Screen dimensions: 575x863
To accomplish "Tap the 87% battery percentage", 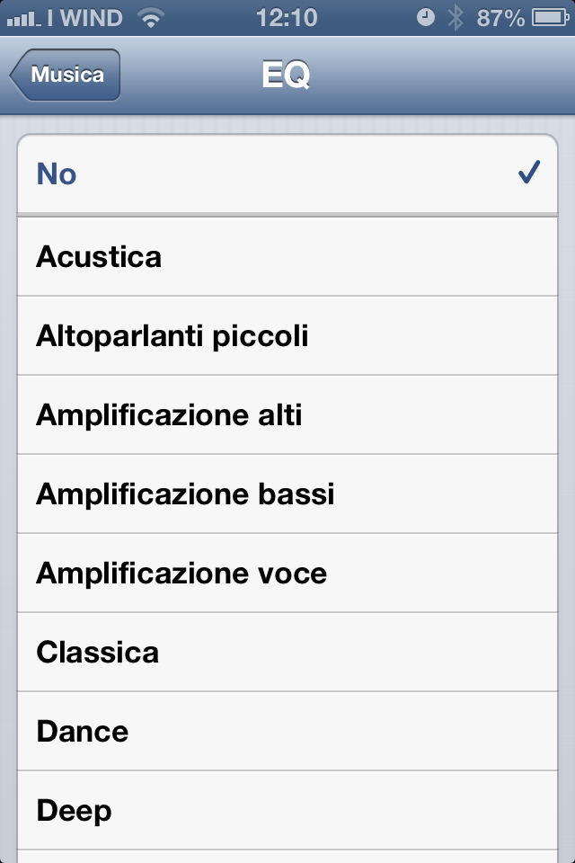I will [501, 17].
